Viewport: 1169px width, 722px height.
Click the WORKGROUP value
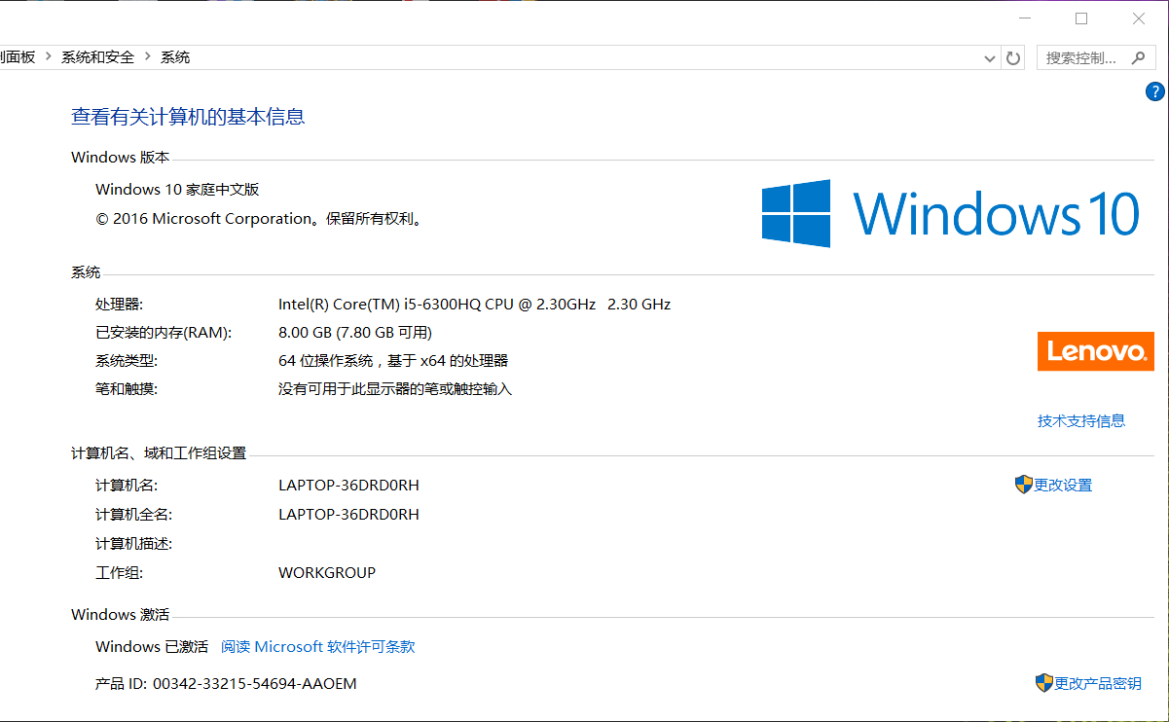point(327,572)
